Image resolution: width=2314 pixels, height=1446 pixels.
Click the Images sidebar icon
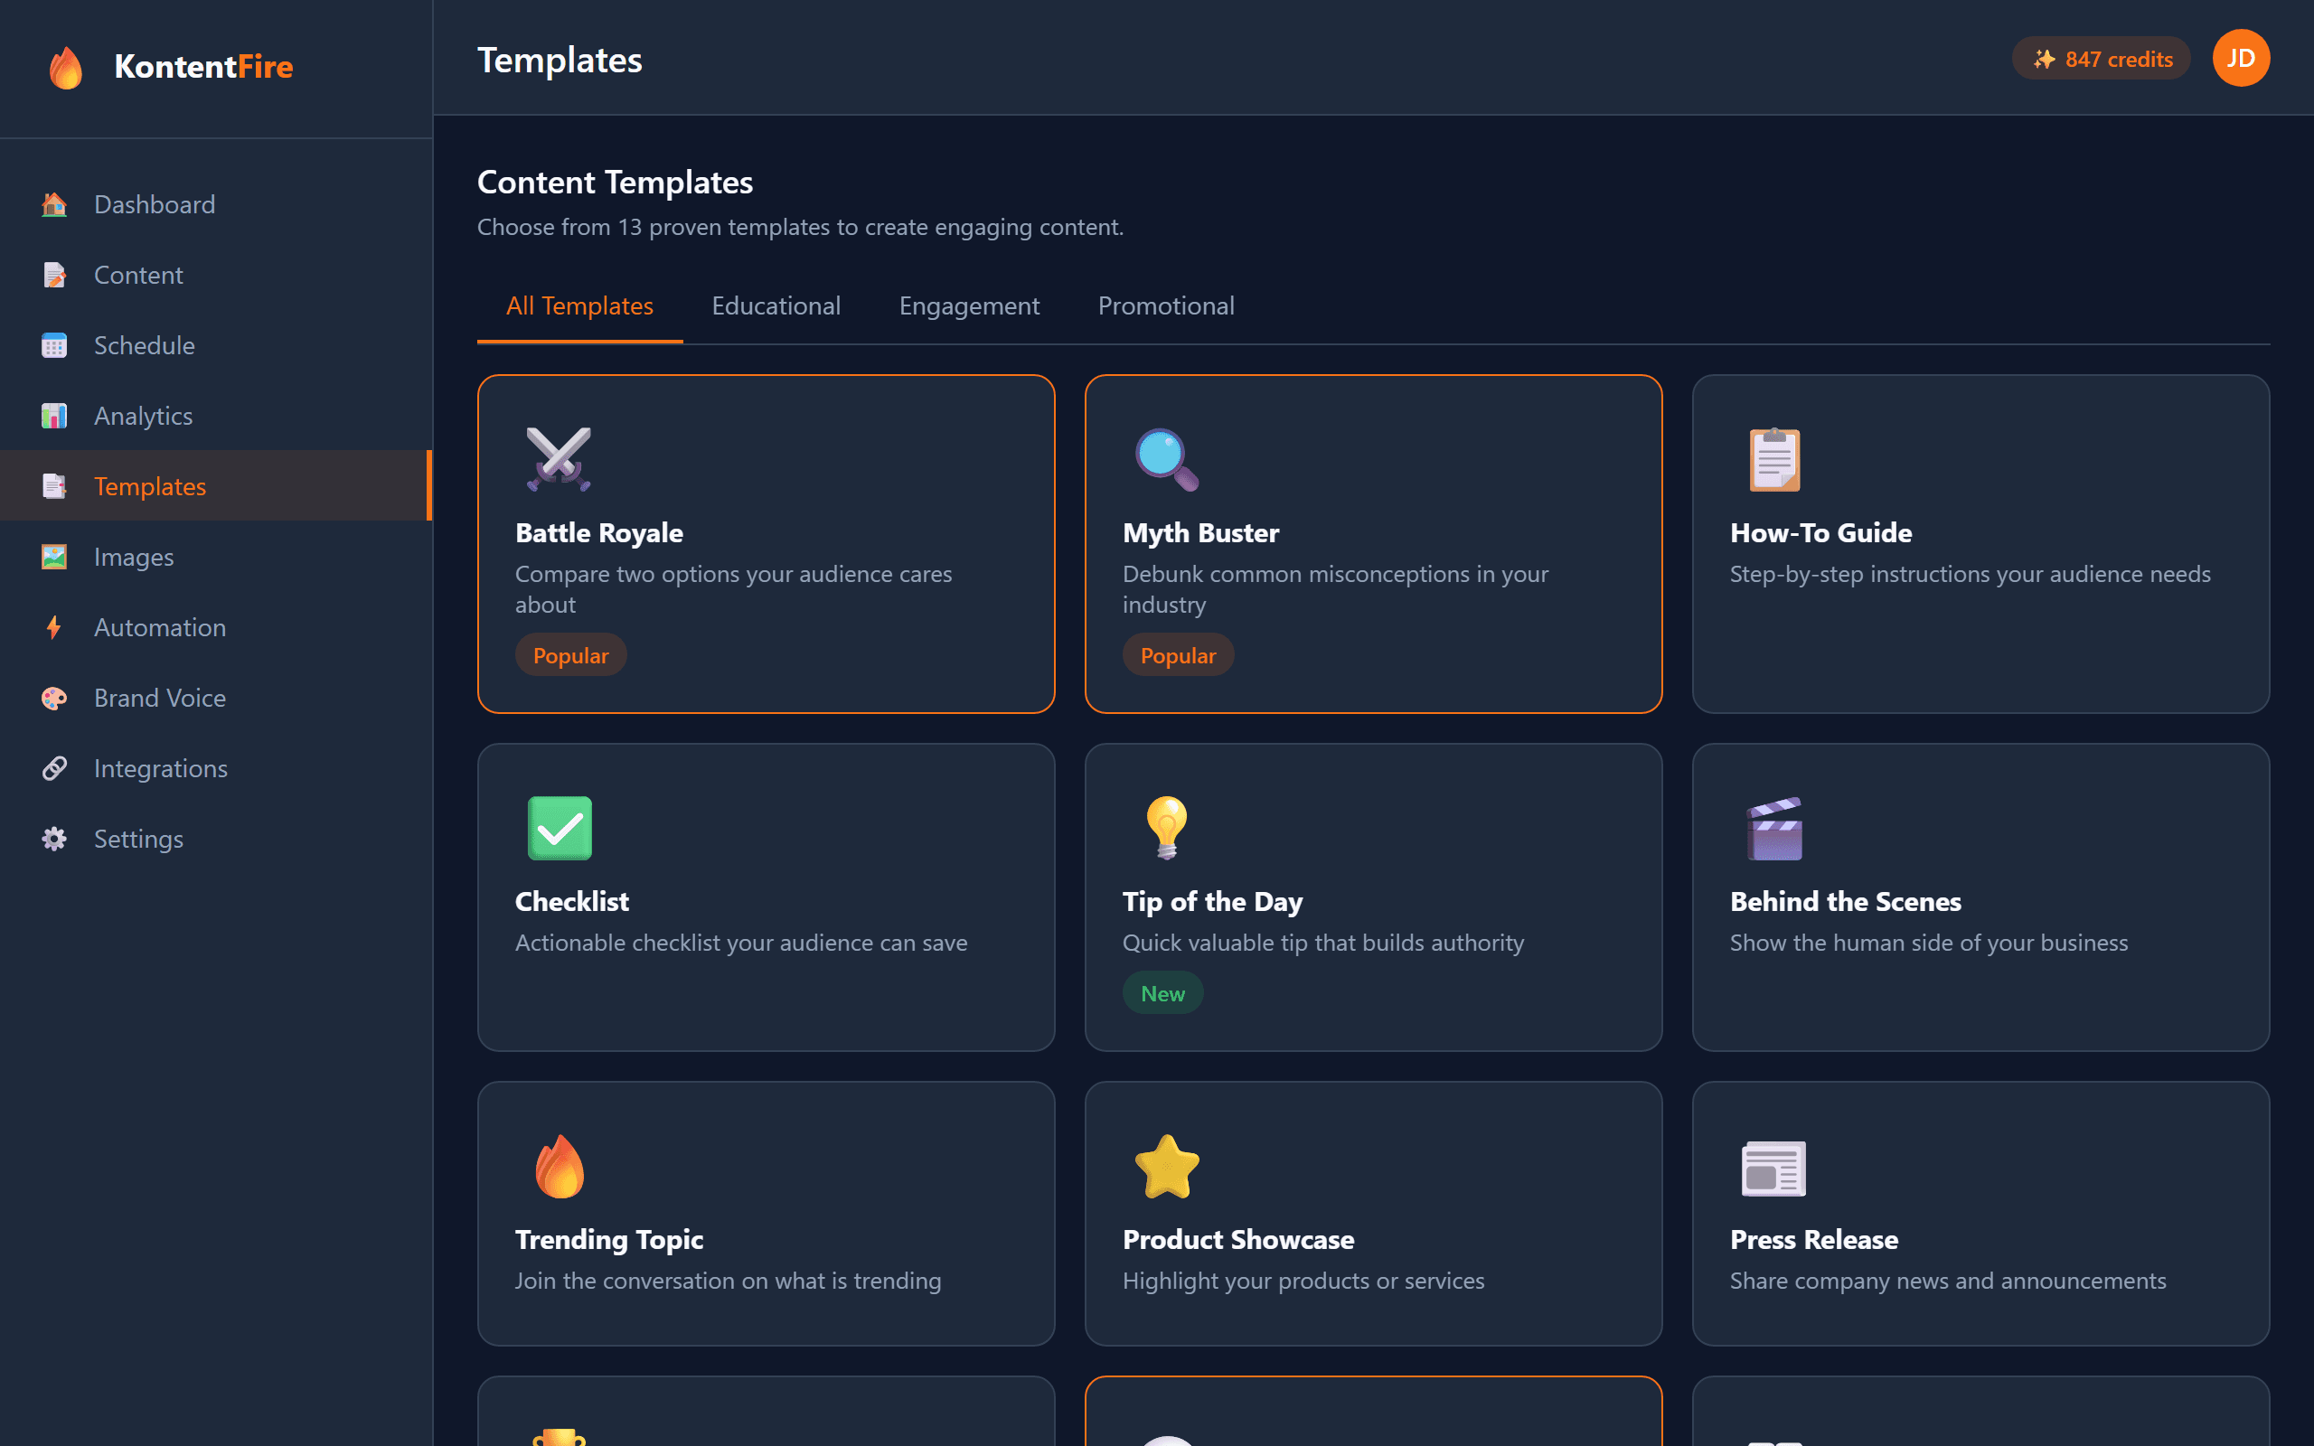pyautogui.click(x=54, y=557)
